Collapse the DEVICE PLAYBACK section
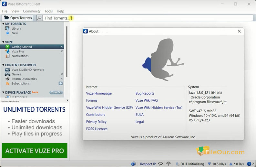This screenshot has width=256, height=167. pyautogui.click(x=3, y=92)
